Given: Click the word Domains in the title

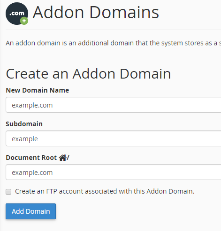Looking at the screenshot, I should pyautogui.click(x=124, y=12).
